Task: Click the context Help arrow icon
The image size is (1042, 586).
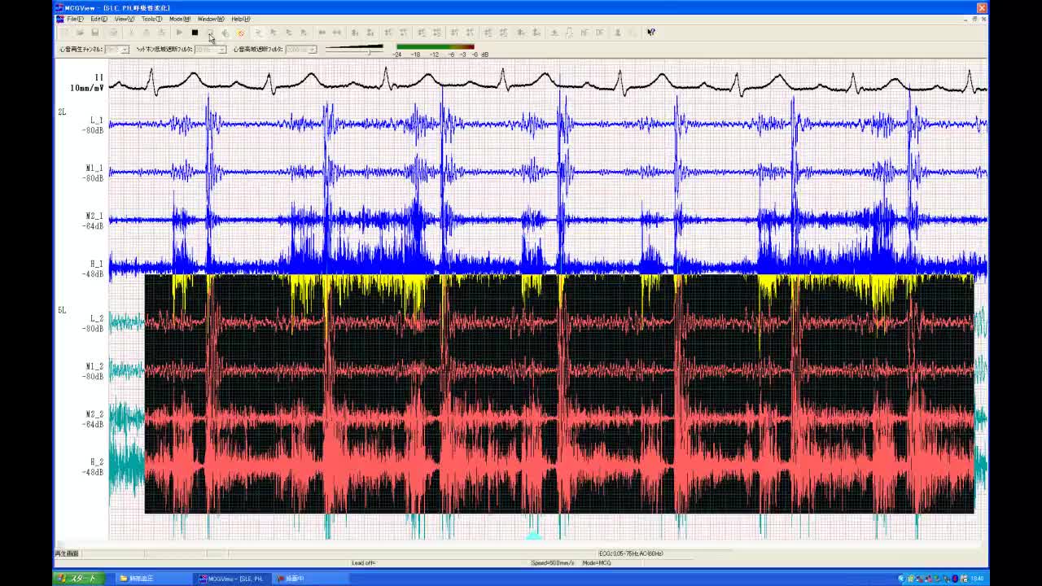Action: pyautogui.click(x=650, y=33)
